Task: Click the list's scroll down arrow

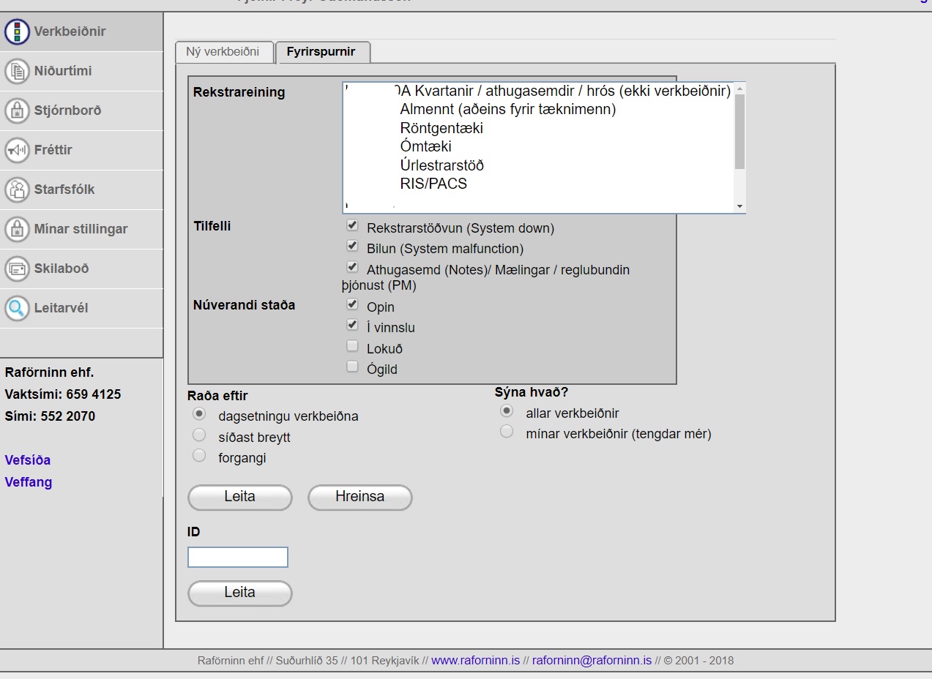Action: (739, 207)
